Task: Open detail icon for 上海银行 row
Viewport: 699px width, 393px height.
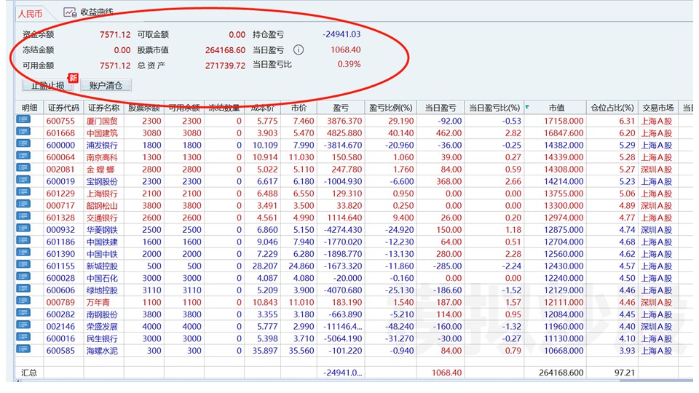Action: [23, 192]
